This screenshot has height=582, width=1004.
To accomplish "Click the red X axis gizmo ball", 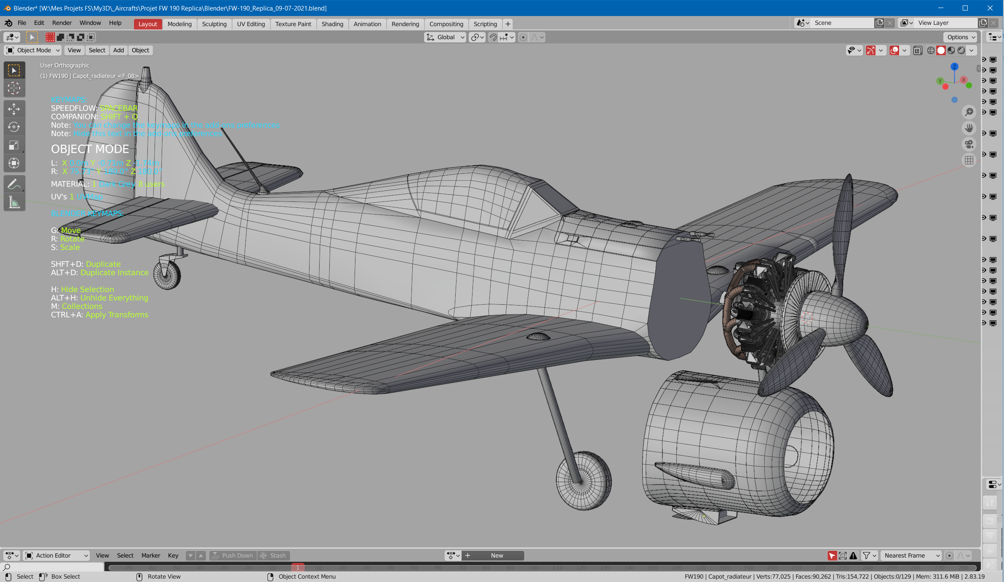I will click(x=964, y=80).
